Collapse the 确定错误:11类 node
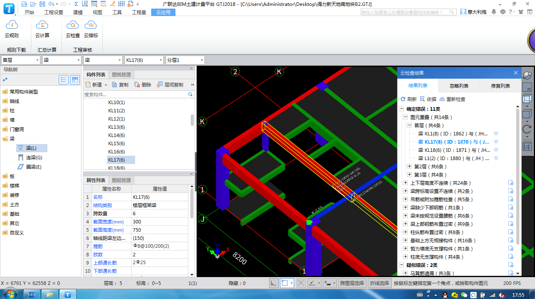This screenshot has height=299, width=535. pyautogui.click(x=401, y=109)
